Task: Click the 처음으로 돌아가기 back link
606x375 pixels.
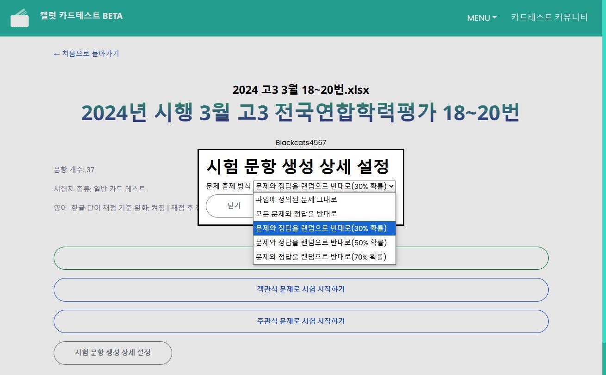Action: coord(86,54)
